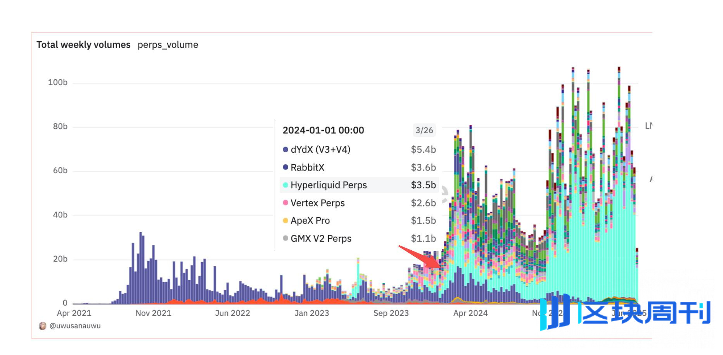Viewport: 723px width, 355px height.
Task: Click the GMX V2 Perps tooltip row
Action: [x=359, y=239]
